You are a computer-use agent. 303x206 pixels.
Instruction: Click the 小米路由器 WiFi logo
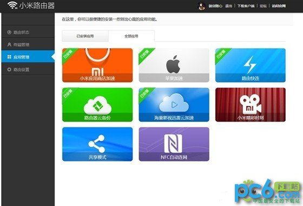click(x=31, y=5)
